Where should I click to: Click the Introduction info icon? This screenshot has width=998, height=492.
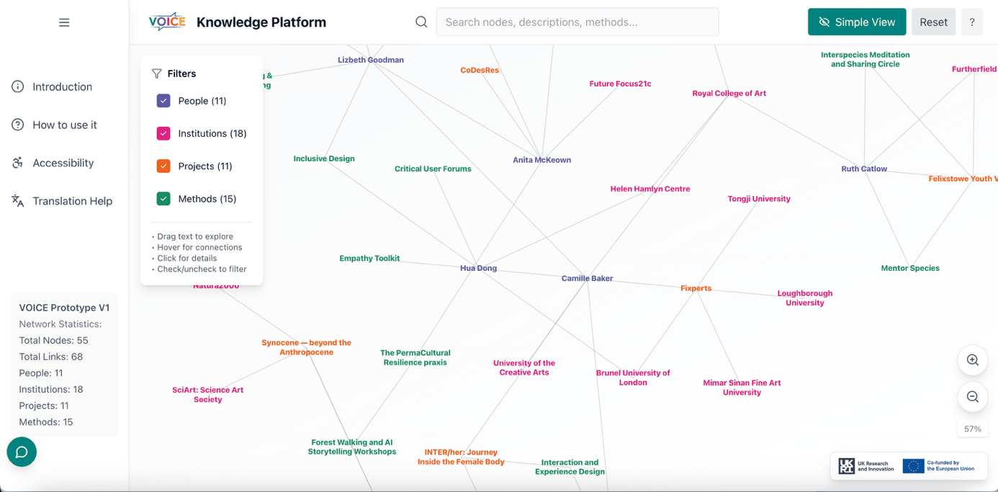pos(18,86)
